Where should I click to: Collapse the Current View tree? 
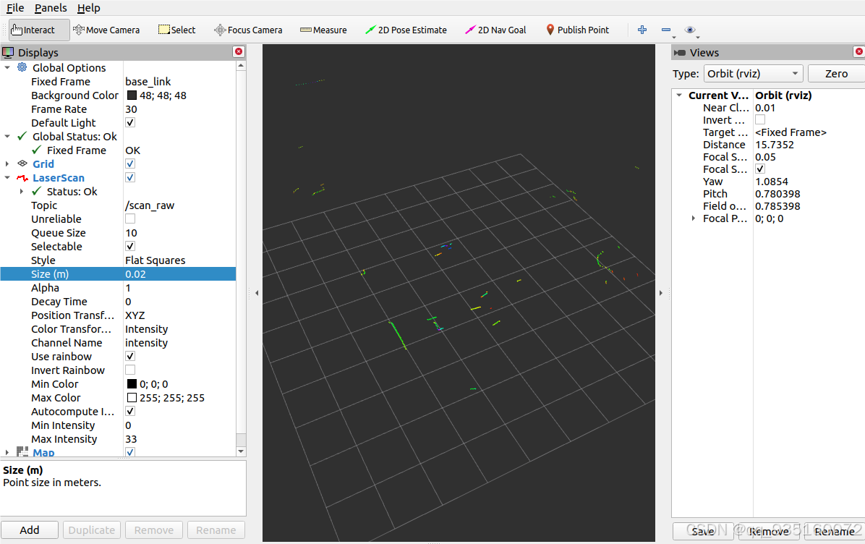click(x=679, y=95)
